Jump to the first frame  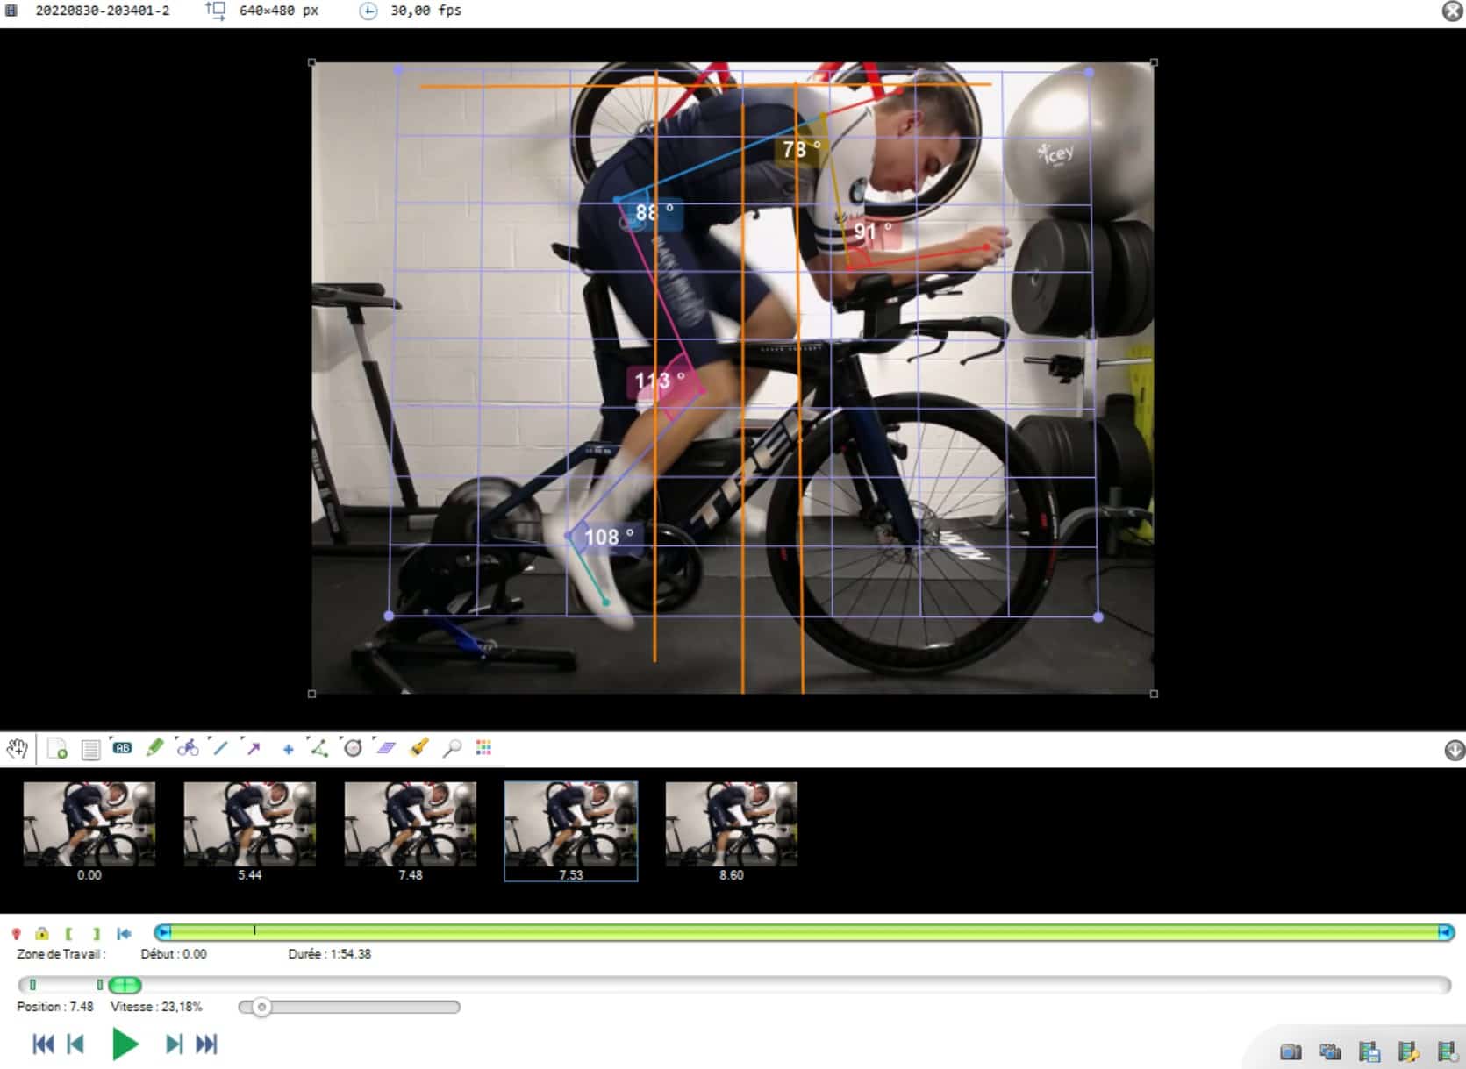pos(43,1044)
